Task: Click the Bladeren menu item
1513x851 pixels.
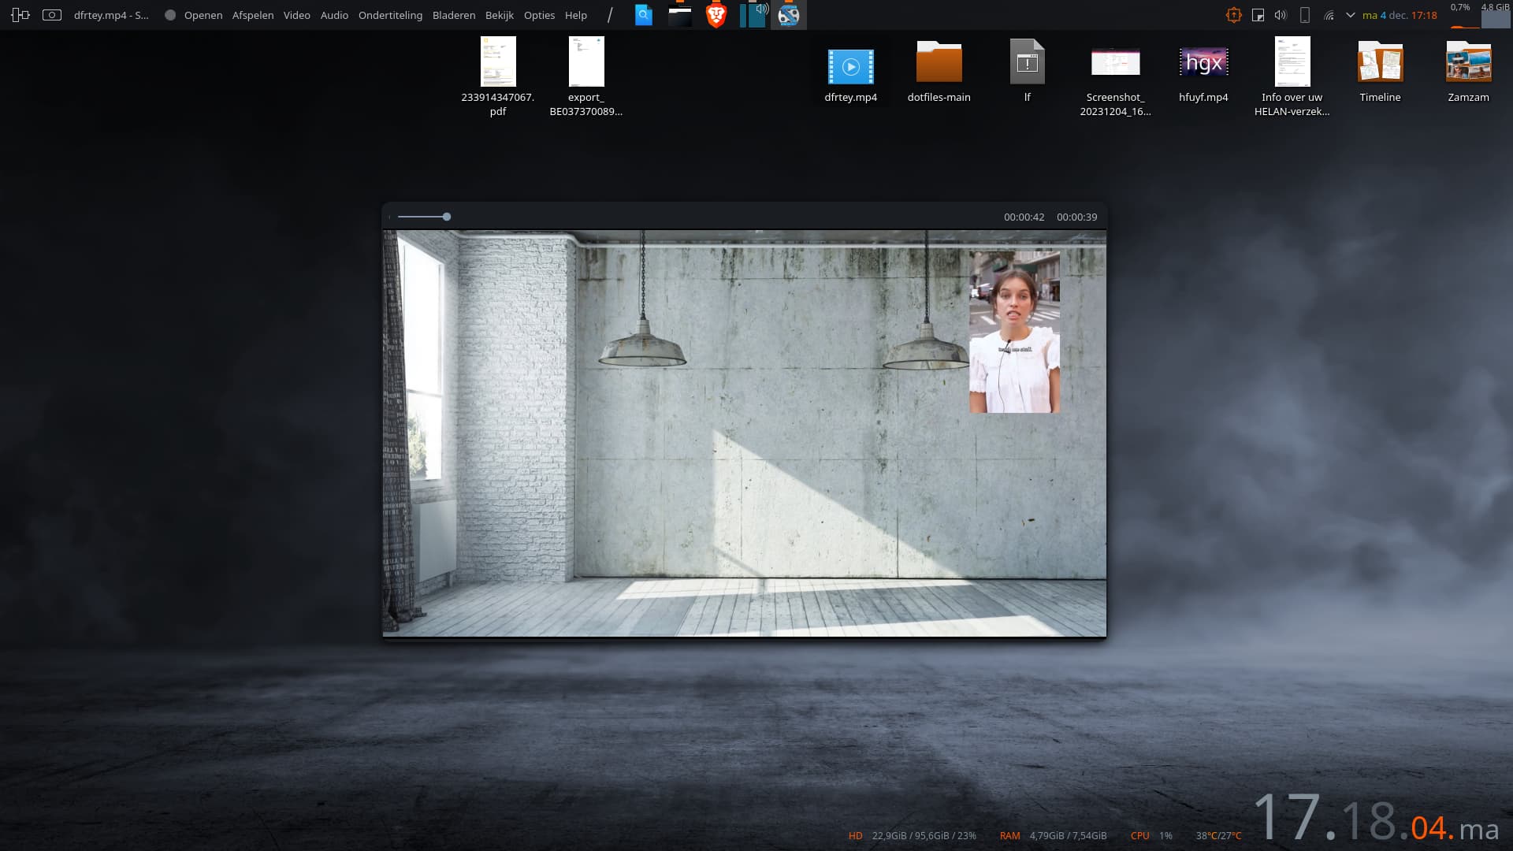Action: click(x=453, y=15)
